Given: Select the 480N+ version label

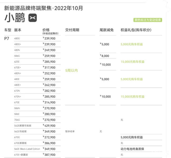Looking at the screenshot, I should (x=18, y=73).
